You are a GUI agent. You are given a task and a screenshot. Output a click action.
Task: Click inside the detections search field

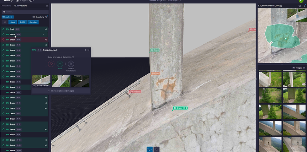tap(25, 12)
